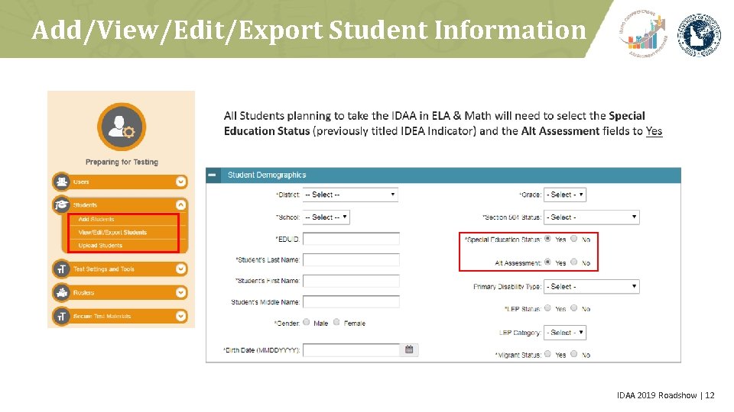Open the Primary Disability Type dropdown
The width and height of the screenshot is (734, 412).
click(592, 286)
